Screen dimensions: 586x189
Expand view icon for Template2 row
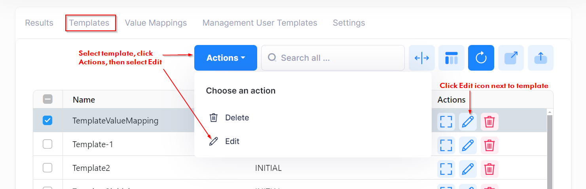click(x=446, y=169)
